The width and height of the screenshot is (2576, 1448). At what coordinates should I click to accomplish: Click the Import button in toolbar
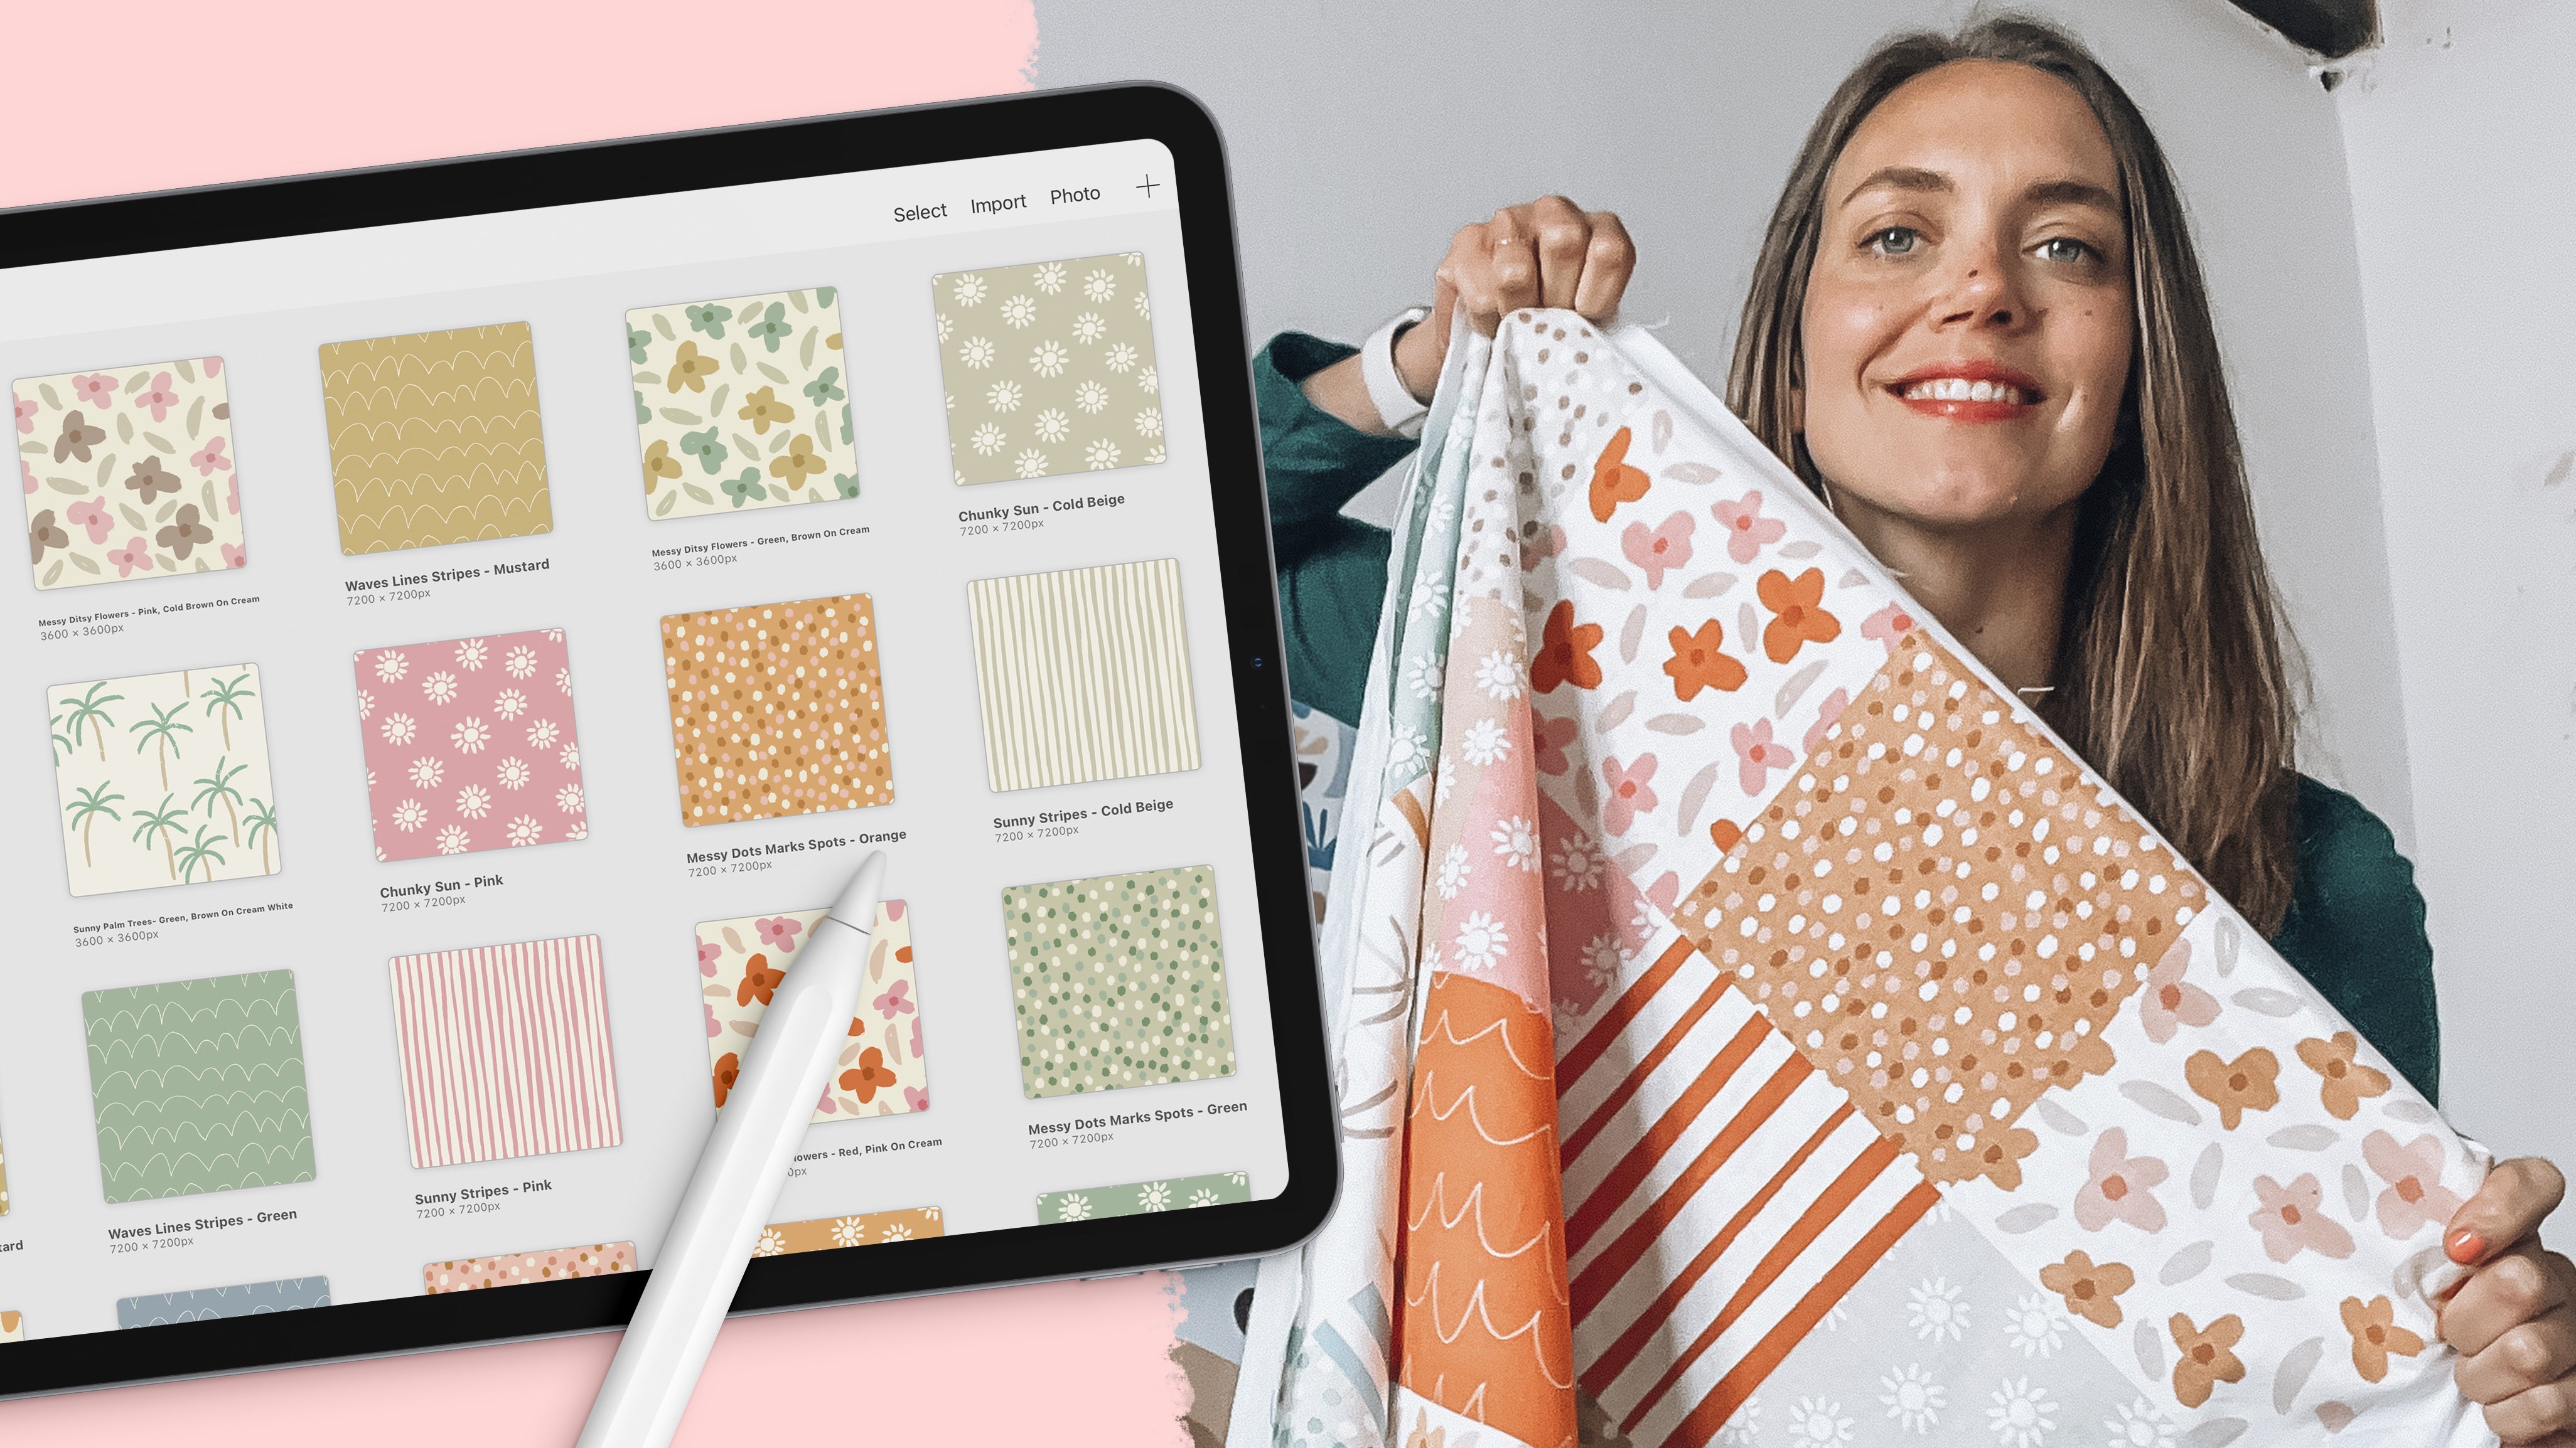[x=996, y=200]
